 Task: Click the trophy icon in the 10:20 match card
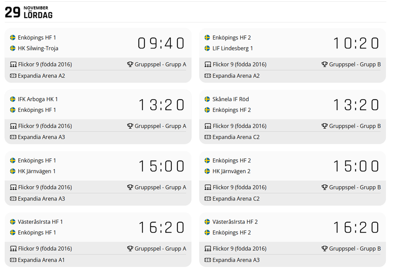pyautogui.click(x=325, y=65)
